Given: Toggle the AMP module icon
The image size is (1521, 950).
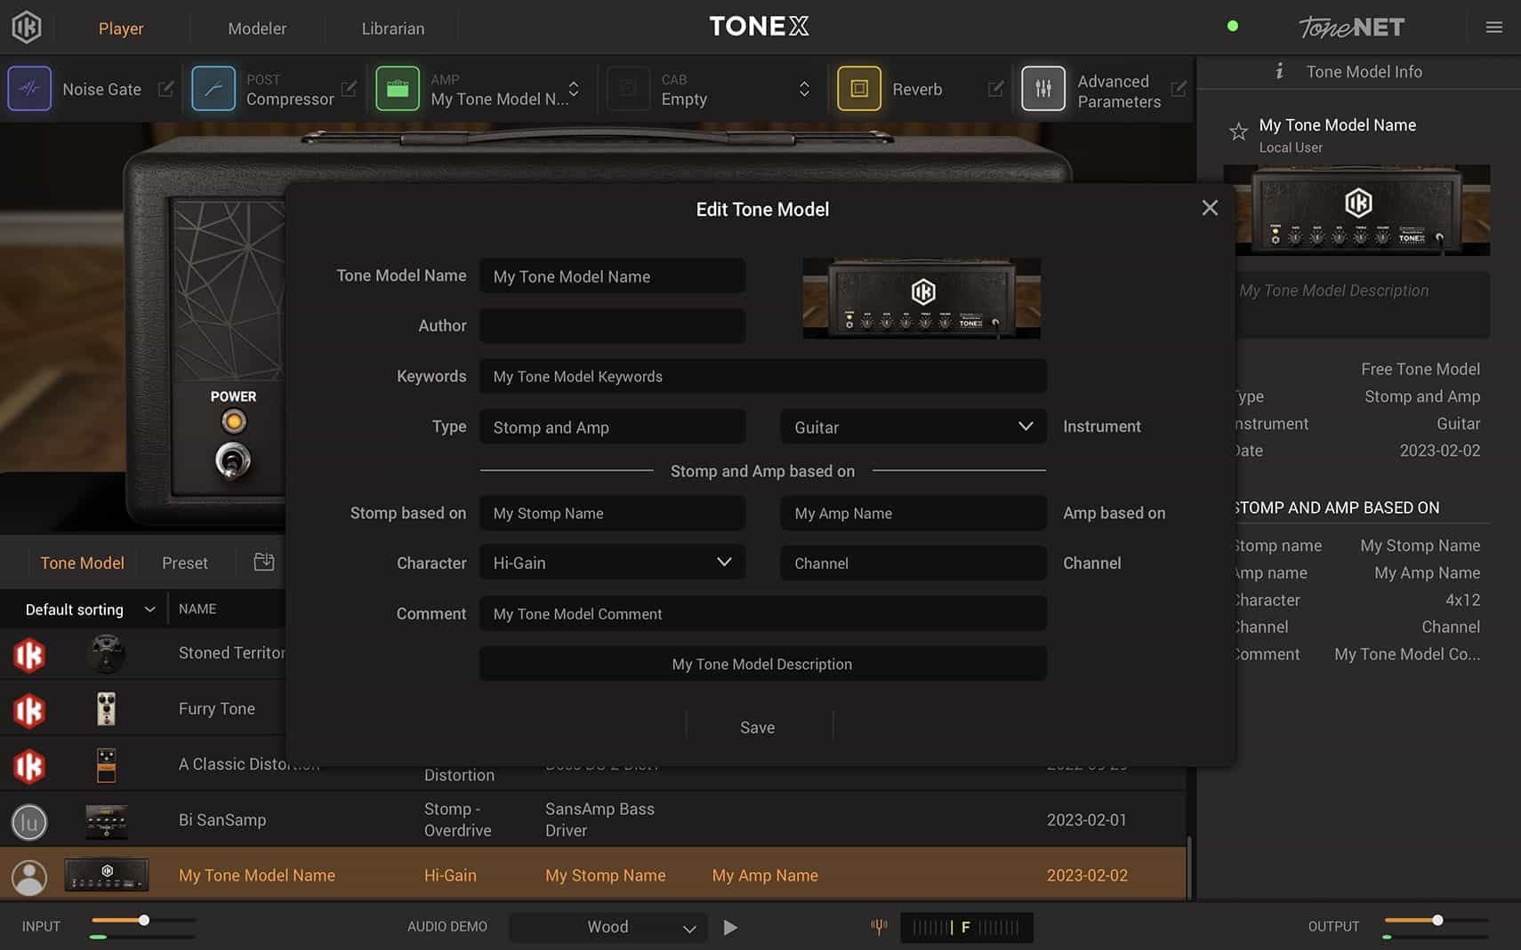Looking at the screenshot, I should [398, 89].
